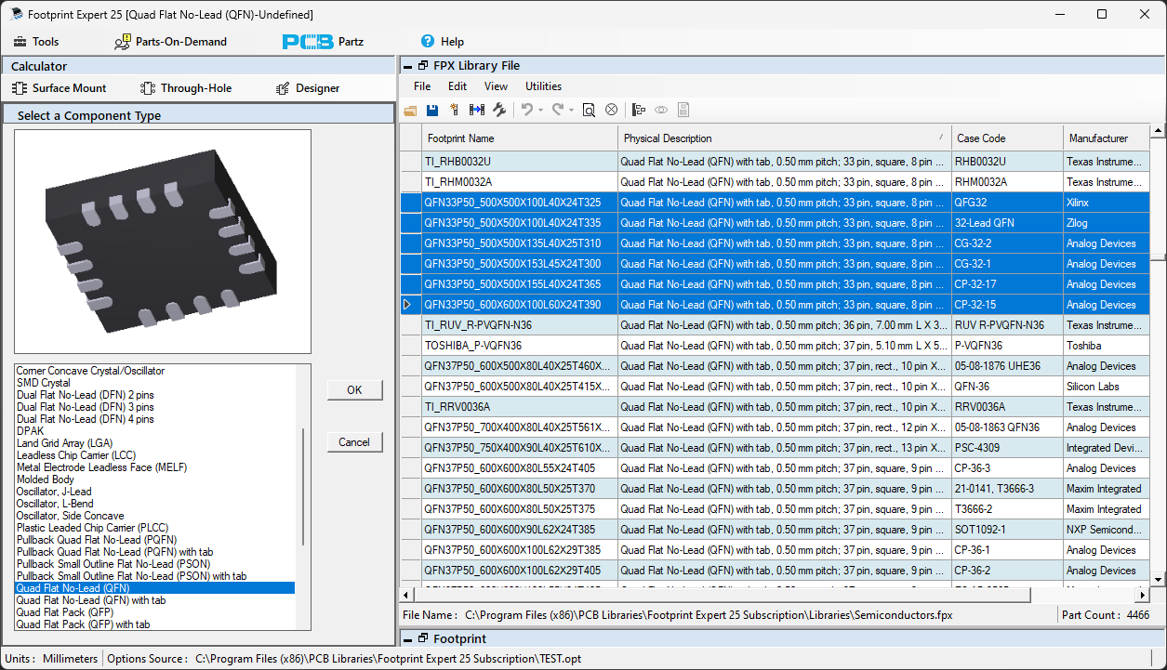Click the 3D QFN component preview
This screenshot has width=1167, height=670.
162,242
